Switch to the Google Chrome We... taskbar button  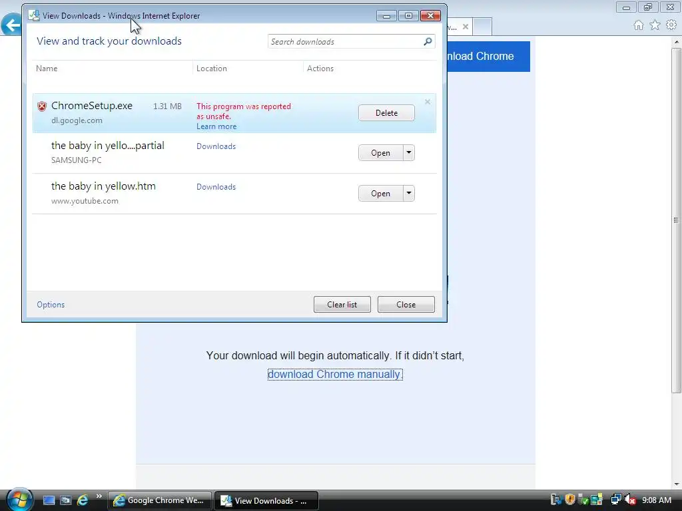[160, 500]
